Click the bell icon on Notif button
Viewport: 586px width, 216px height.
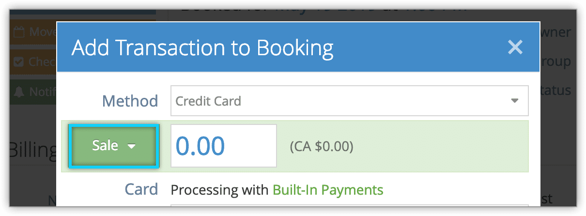[19, 91]
